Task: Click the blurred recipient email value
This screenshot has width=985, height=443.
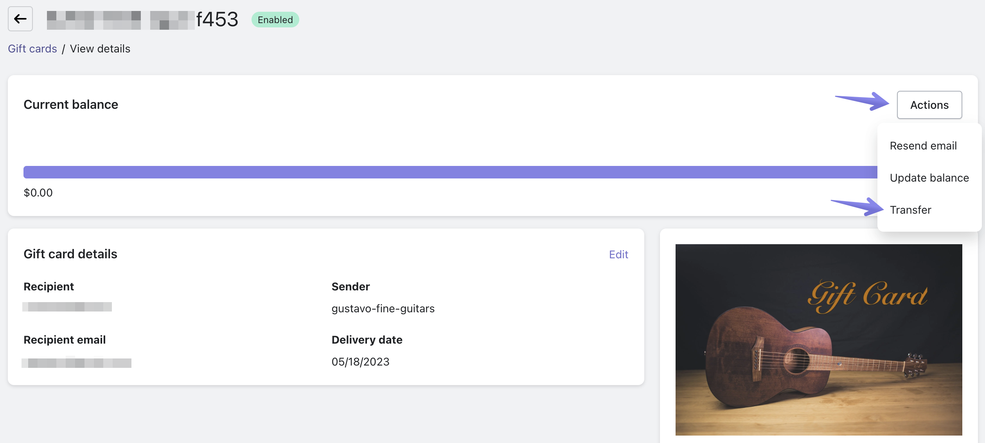Action: coord(77,363)
